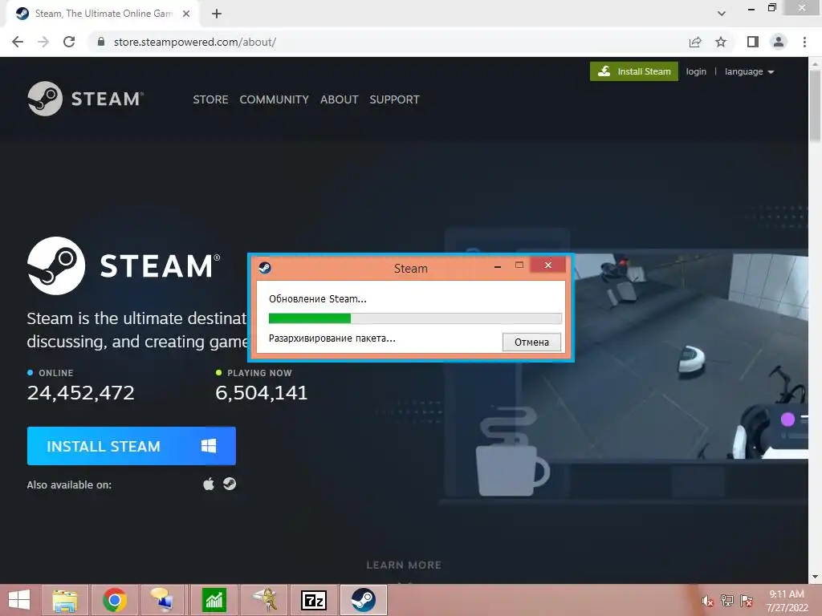Open the SUPPORT menu item

click(394, 99)
